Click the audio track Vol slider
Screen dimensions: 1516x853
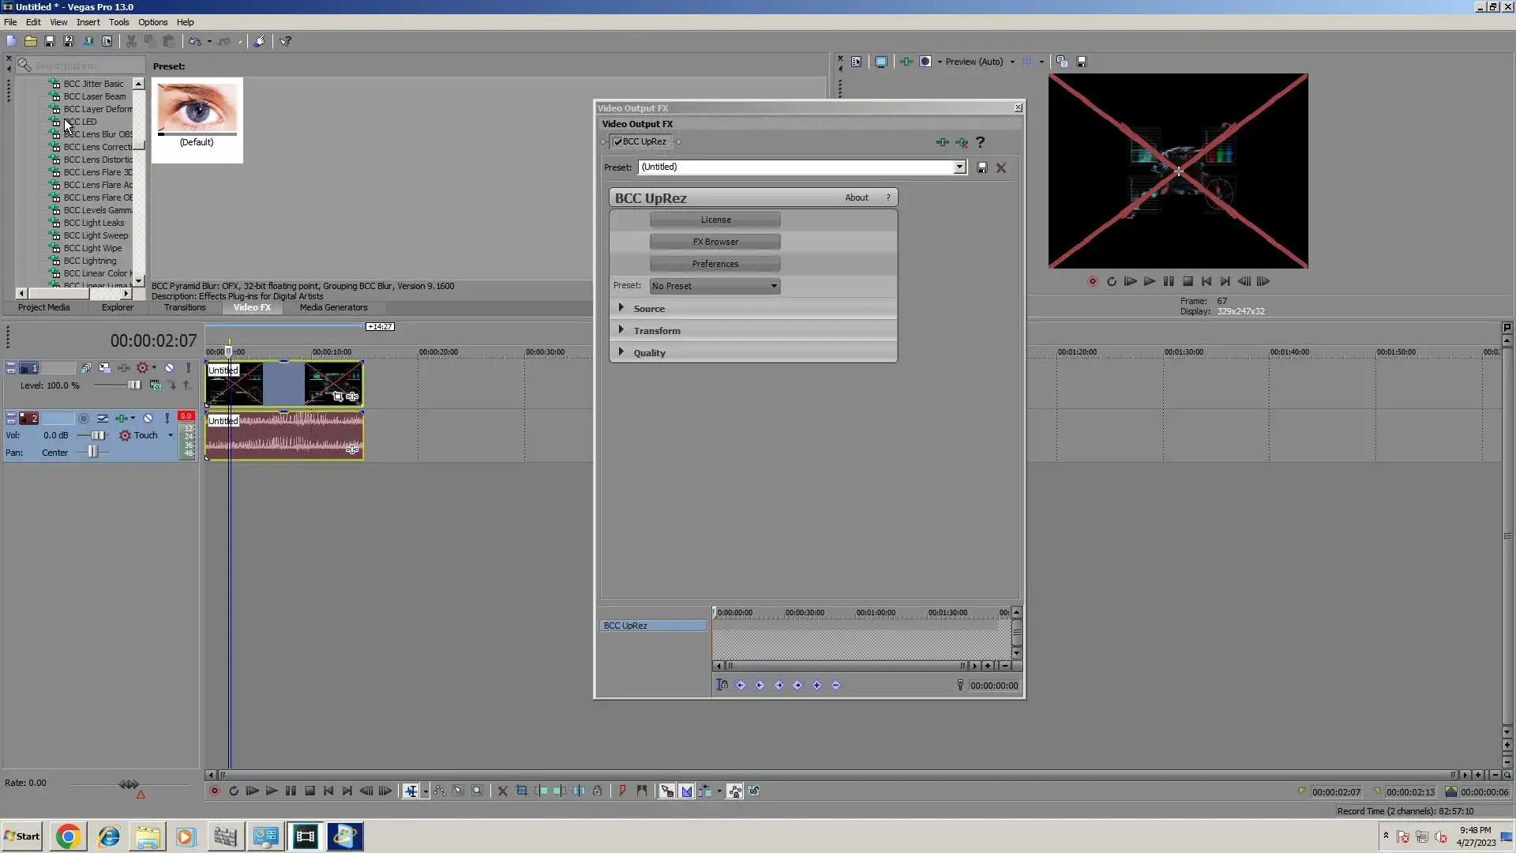tap(98, 435)
